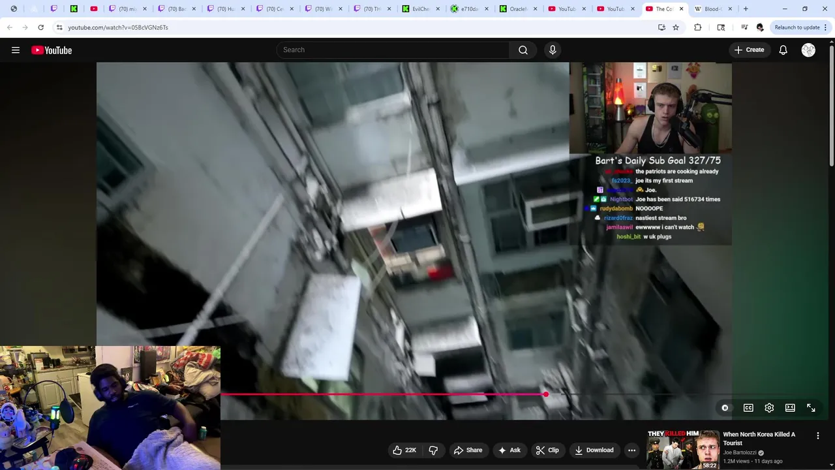
Task: Click the magnifier search button
Action: pyautogui.click(x=523, y=50)
